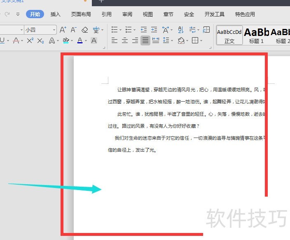Click the insert table frame icon
The height and width of the screenshot is (240, 290).
206,29
